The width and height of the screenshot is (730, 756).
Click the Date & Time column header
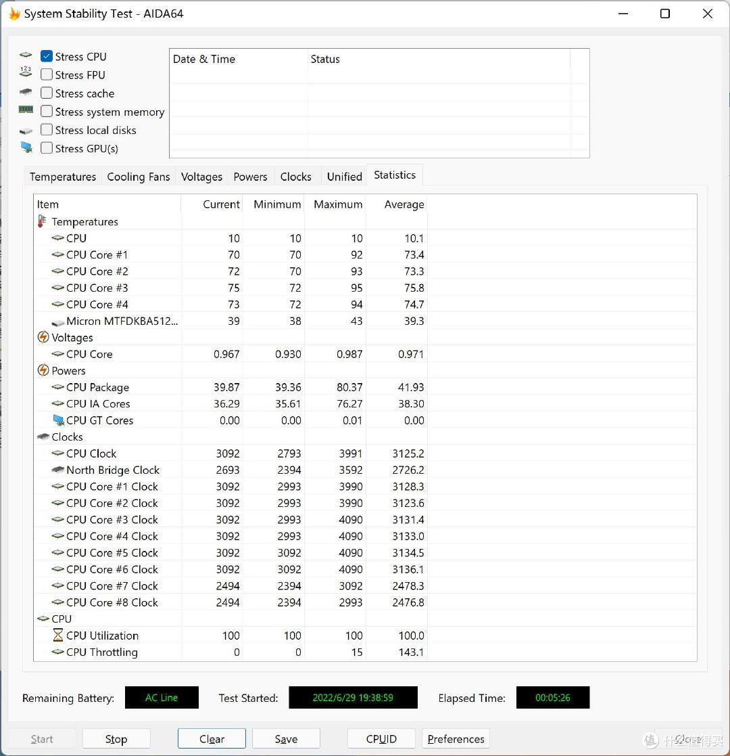tap(239, 59)
